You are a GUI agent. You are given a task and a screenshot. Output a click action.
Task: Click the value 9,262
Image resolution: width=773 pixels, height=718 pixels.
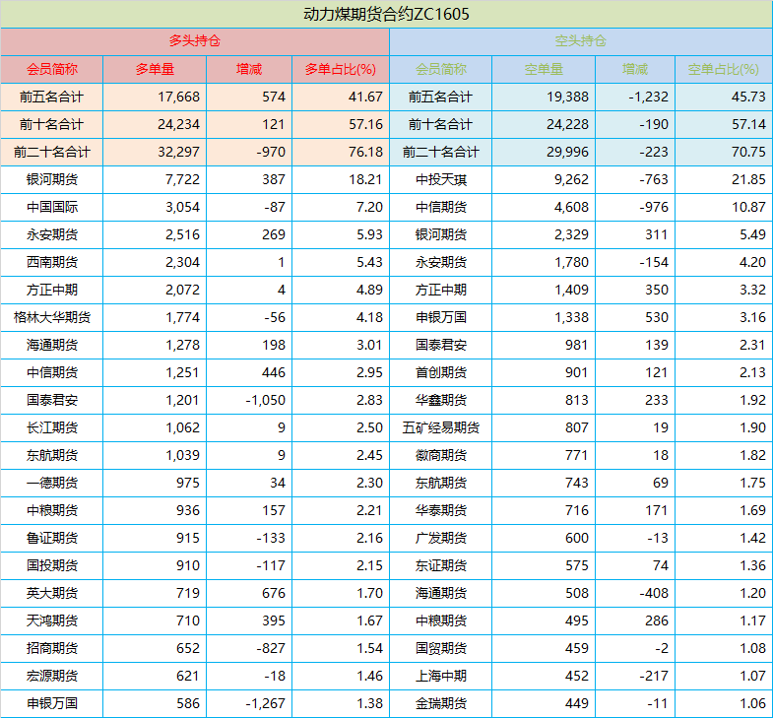tap(571, 179)
